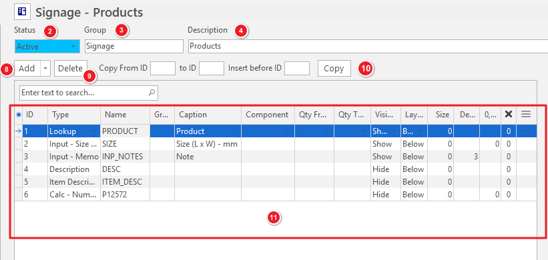Click the Group field containing Signage
Image resolution: width=548 pixels, height=260 pixels.
pos(134,46)
